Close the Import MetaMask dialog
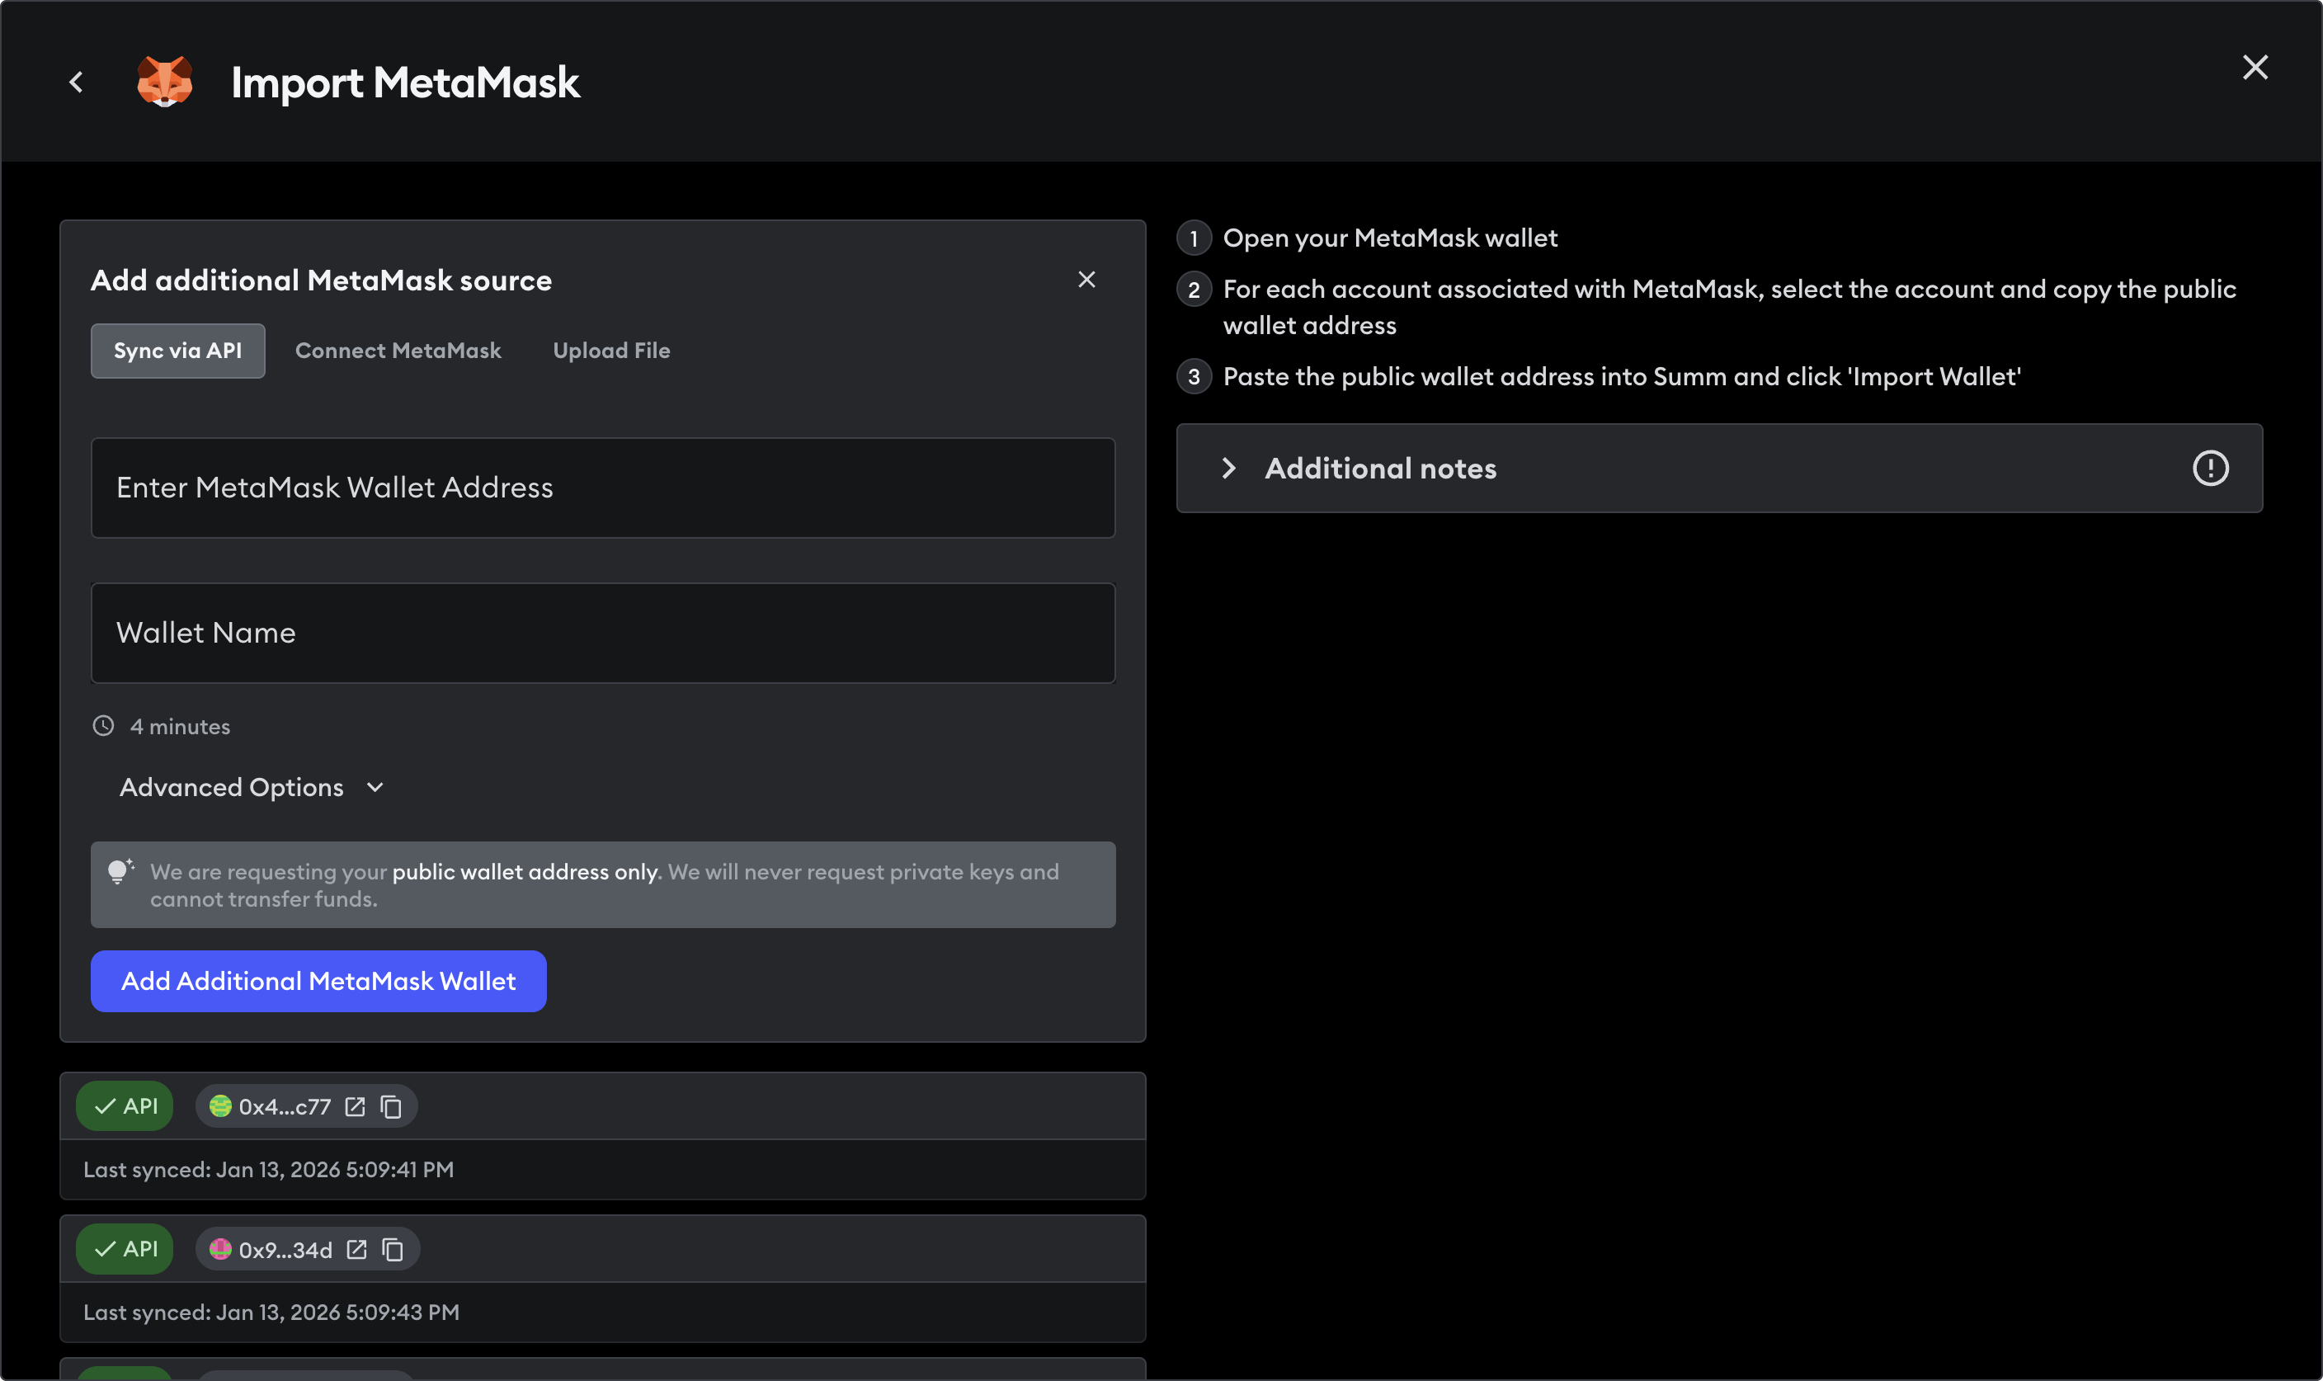 (x=2255, y=67)
